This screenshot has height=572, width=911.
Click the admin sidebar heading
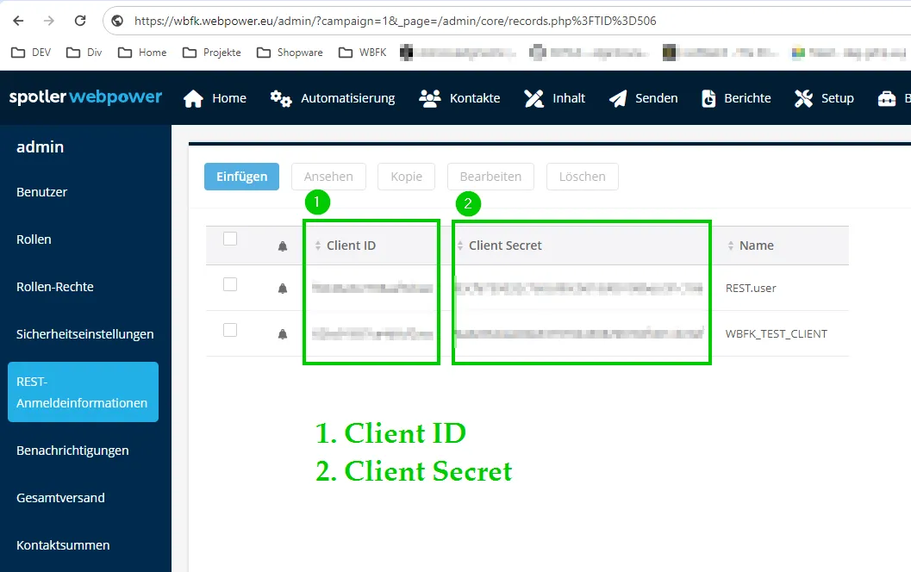pyautogui.click(x=41, y=147)
